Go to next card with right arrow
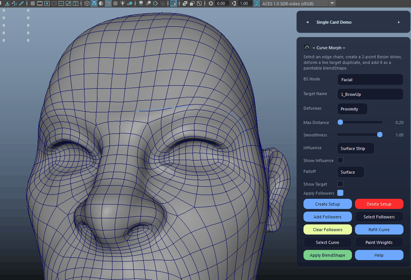The image size is (411, 280). coord(399,22)
